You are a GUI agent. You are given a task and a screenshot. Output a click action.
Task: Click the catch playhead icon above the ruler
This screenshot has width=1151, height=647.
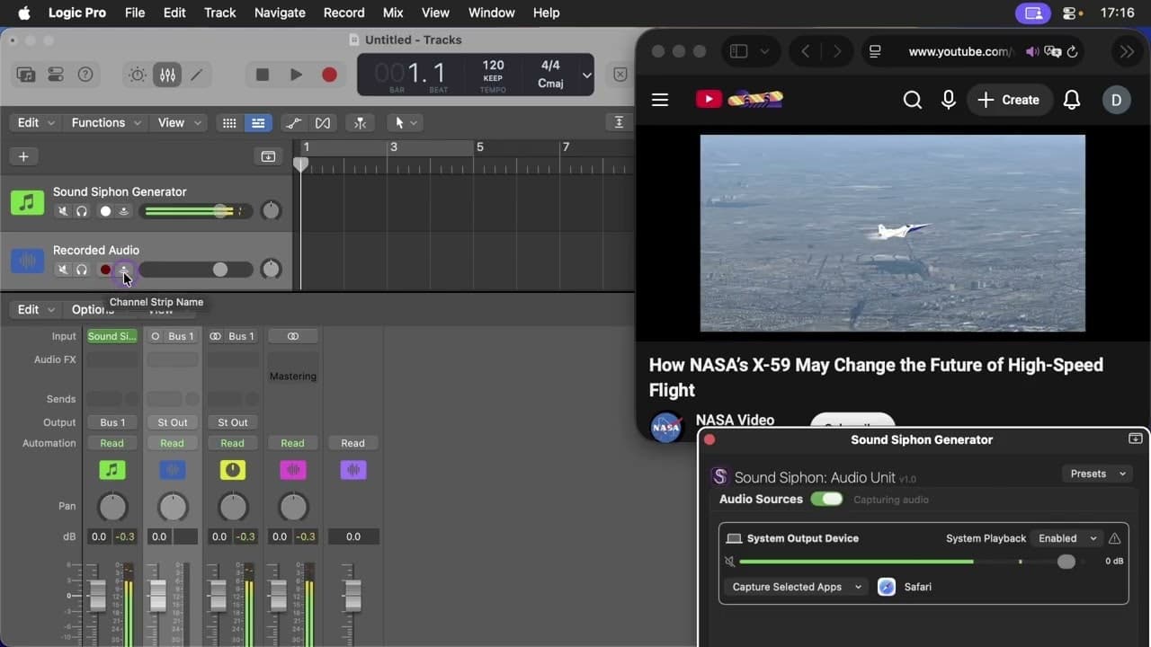pyautogui.click(x=617, y=122)
